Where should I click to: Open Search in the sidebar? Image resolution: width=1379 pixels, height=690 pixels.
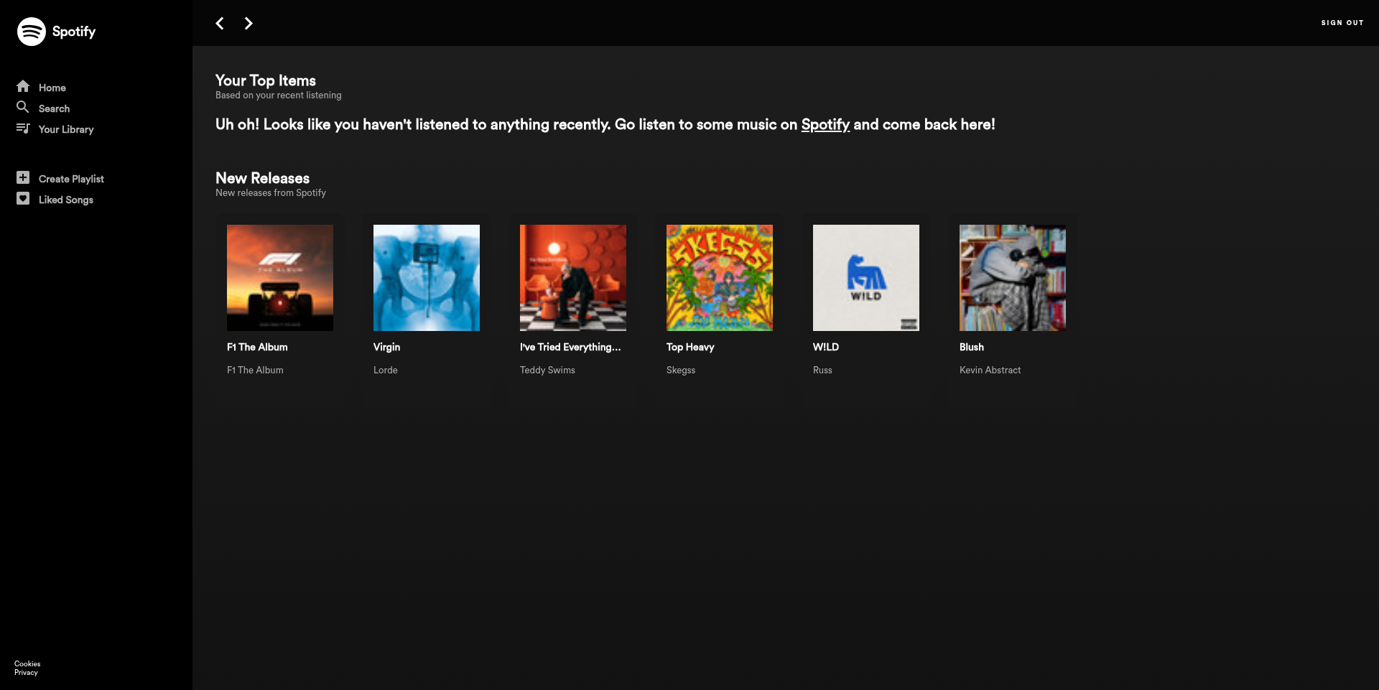coord(54,108)
